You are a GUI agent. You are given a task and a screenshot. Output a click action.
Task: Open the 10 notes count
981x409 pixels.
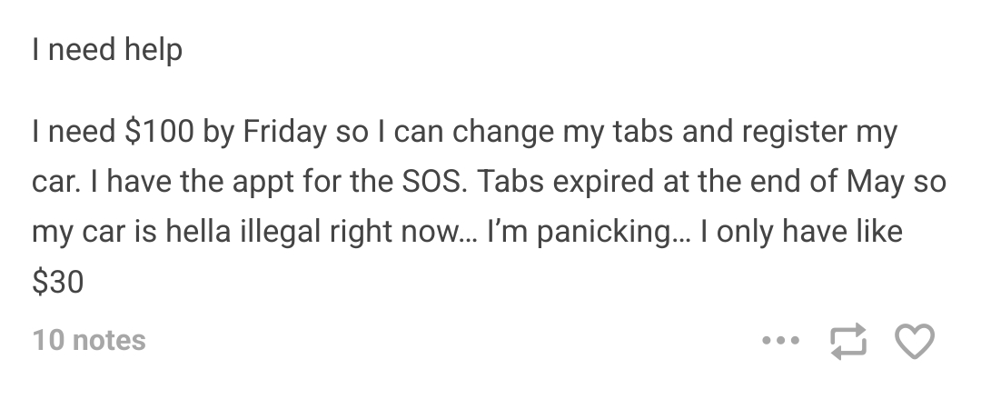[x=89, y=340]
